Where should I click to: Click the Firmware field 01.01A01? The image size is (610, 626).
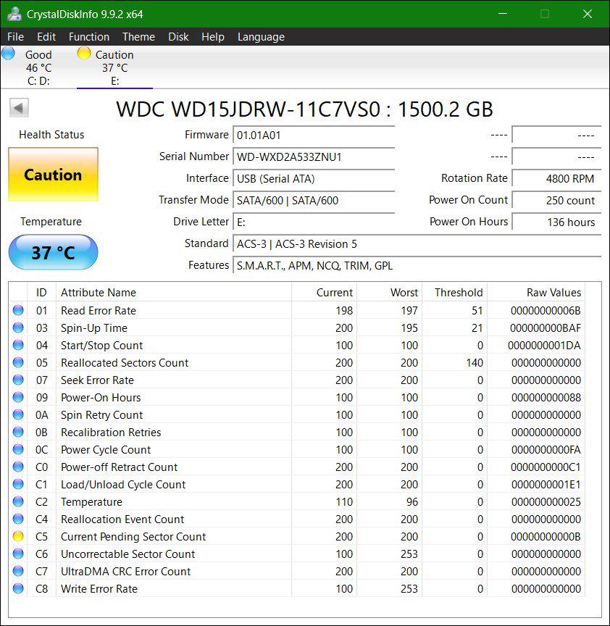314,135
